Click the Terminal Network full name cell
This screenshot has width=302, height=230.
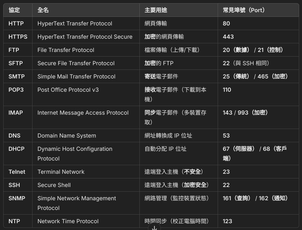coord(61,172)
